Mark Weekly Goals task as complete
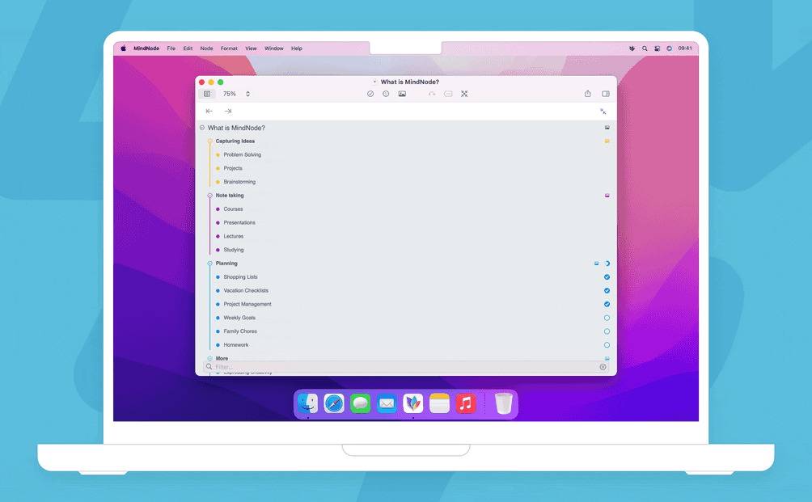812x502 pixels. pos(607,318)
